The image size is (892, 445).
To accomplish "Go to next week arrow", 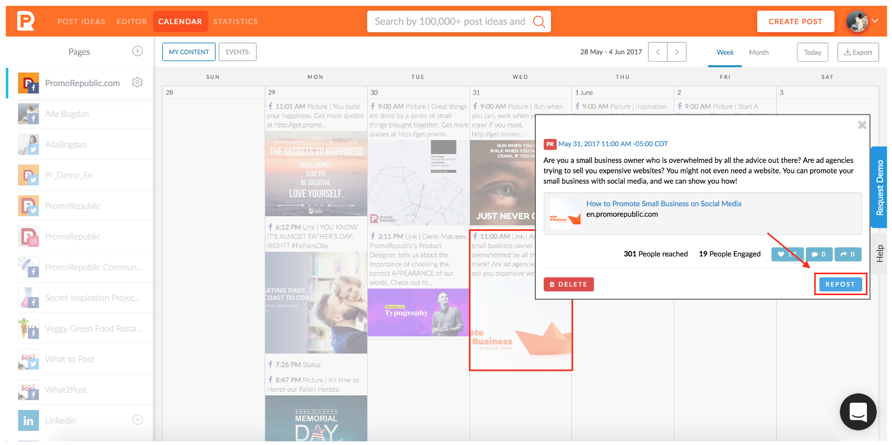I will (677, 52).
